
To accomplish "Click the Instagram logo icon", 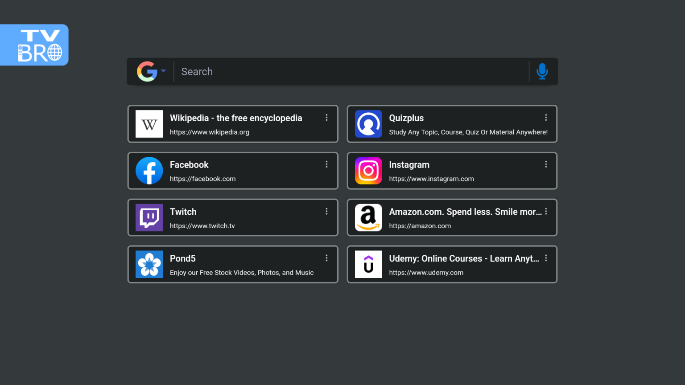I will [368, 171].
